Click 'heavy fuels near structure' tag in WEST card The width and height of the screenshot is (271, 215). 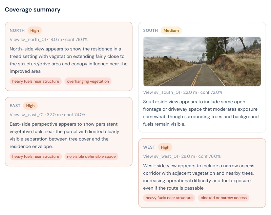[169, 198]
